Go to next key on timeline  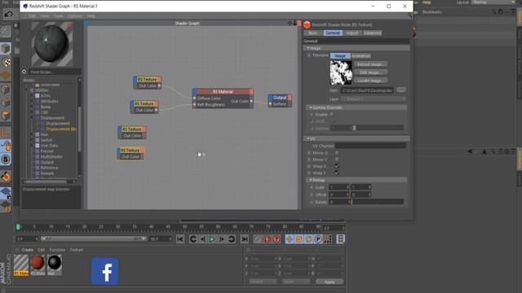tap(232, 239)
